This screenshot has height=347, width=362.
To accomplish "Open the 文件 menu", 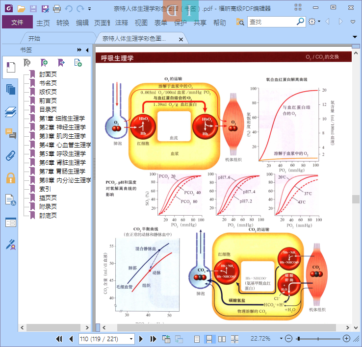I will 17,22.
